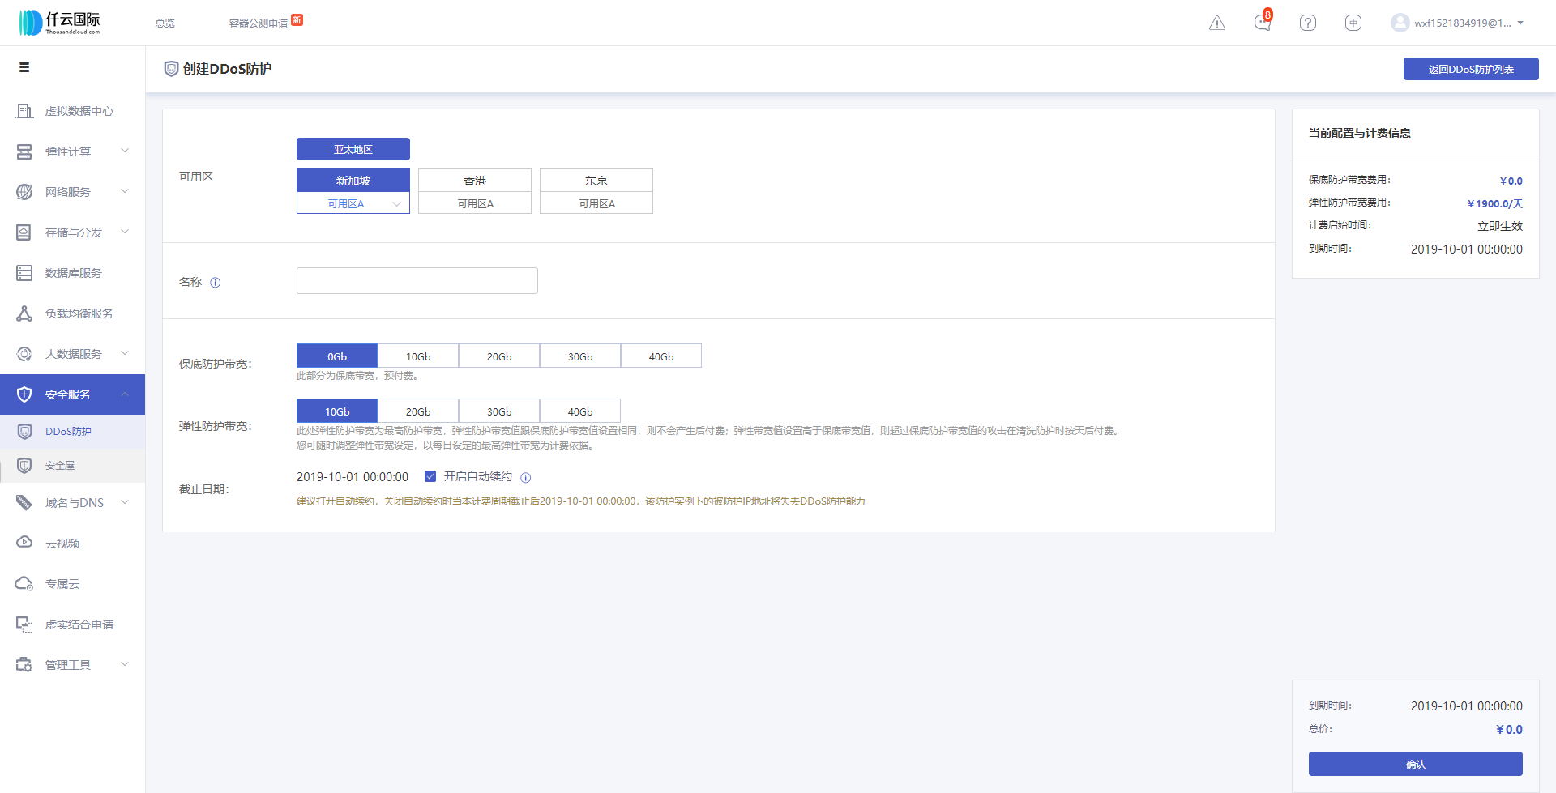The image size is (1556, 793).
Task: Open the alert warning triangle icon
Action: coord(1217,23)
